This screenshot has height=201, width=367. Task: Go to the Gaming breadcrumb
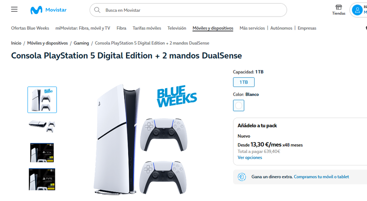click(x=81, y=43)
